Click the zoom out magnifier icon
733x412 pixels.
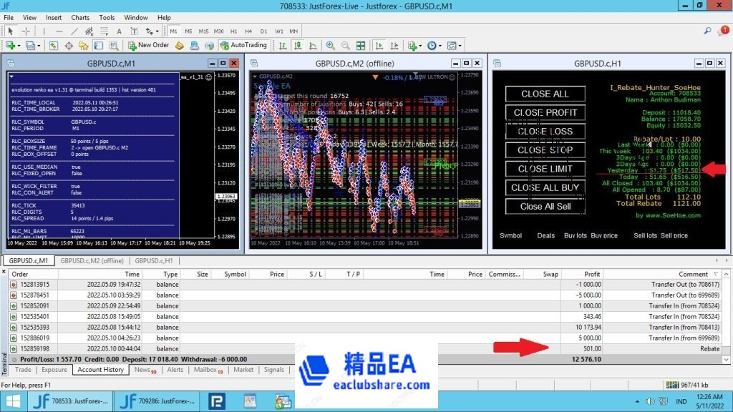(344, 45)
